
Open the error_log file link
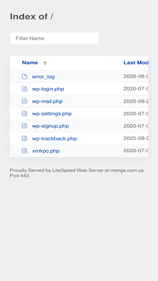(x=43, y=77)
